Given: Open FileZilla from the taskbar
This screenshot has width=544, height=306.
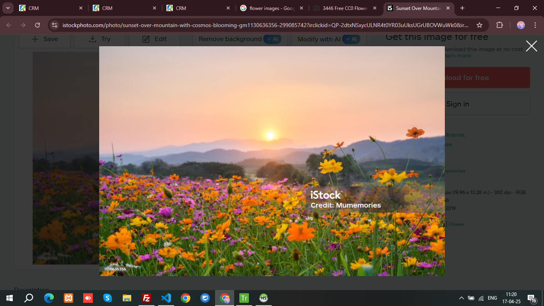Looking at the screenshot, I should point(147,298).
